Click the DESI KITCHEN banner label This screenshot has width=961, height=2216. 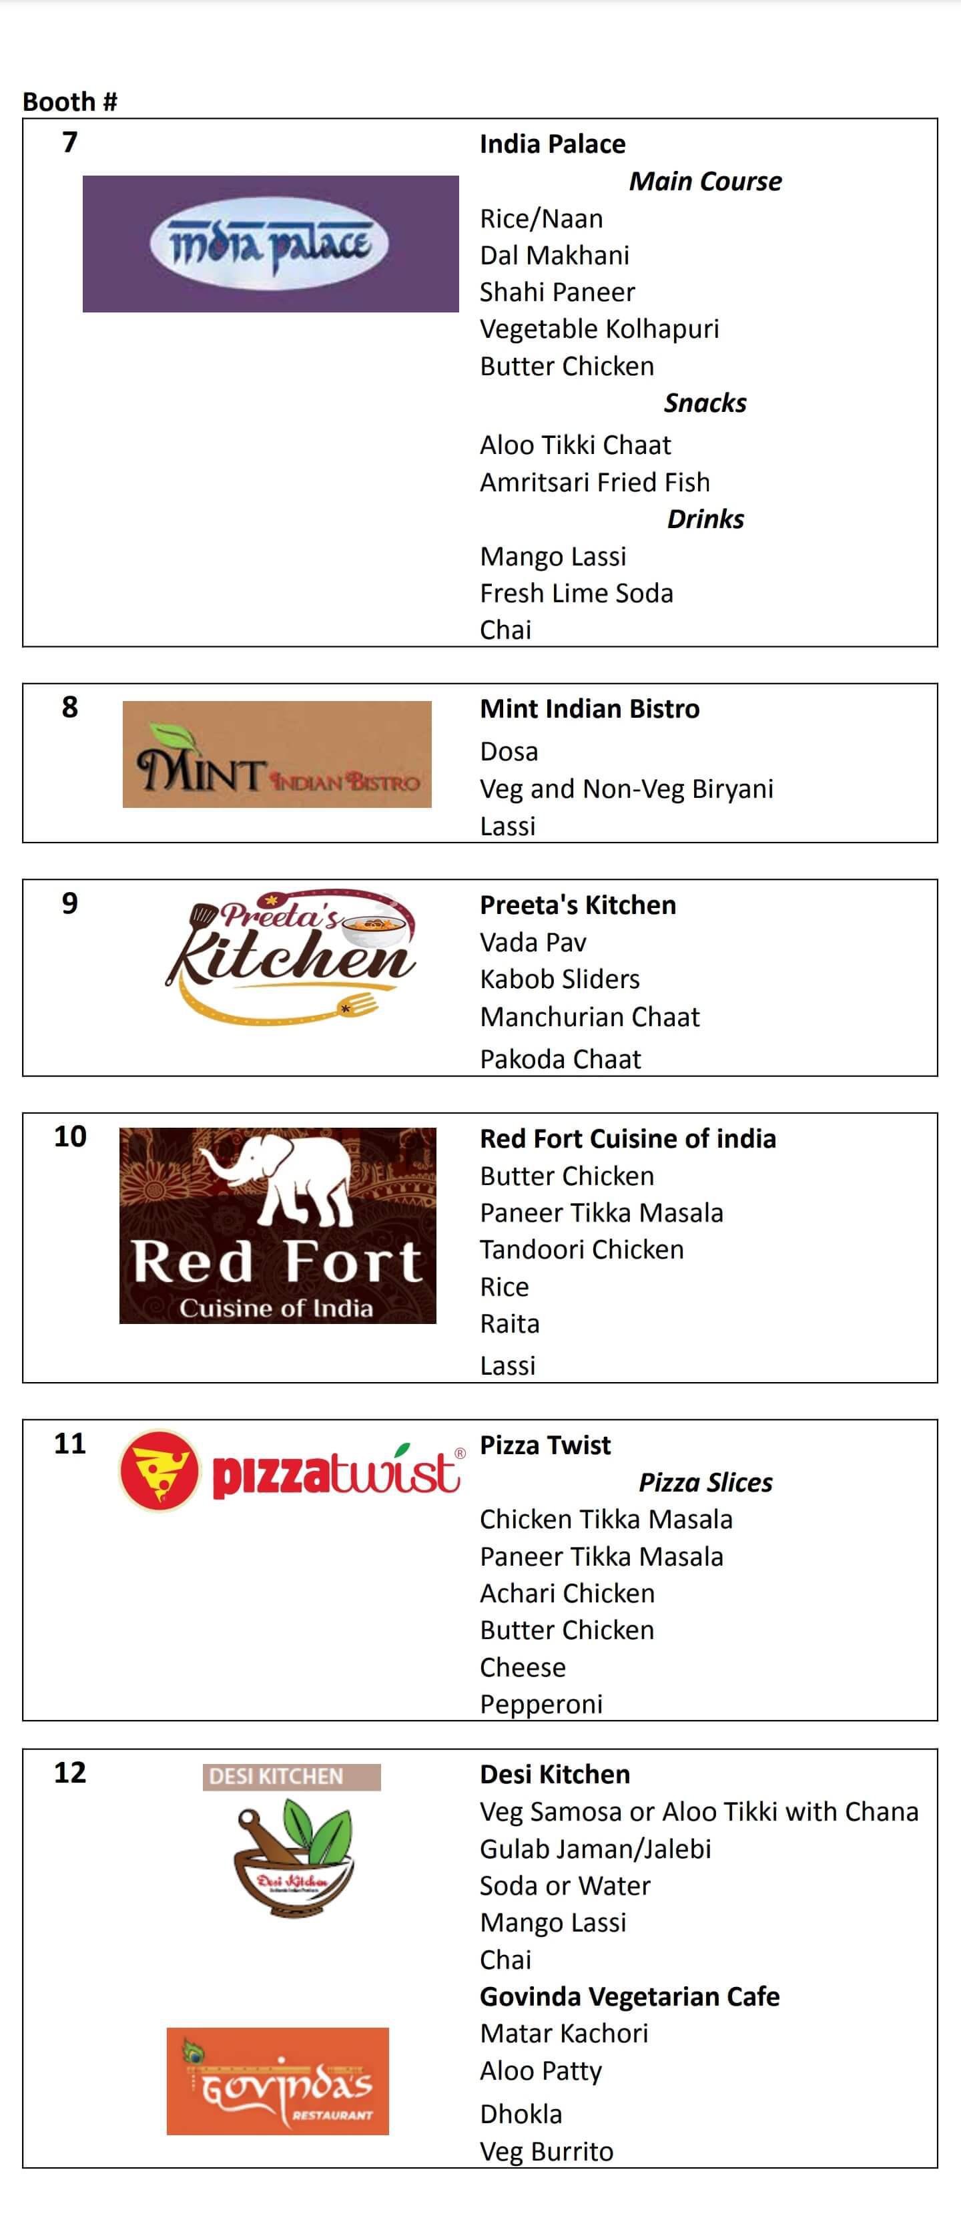[292, 1777]
